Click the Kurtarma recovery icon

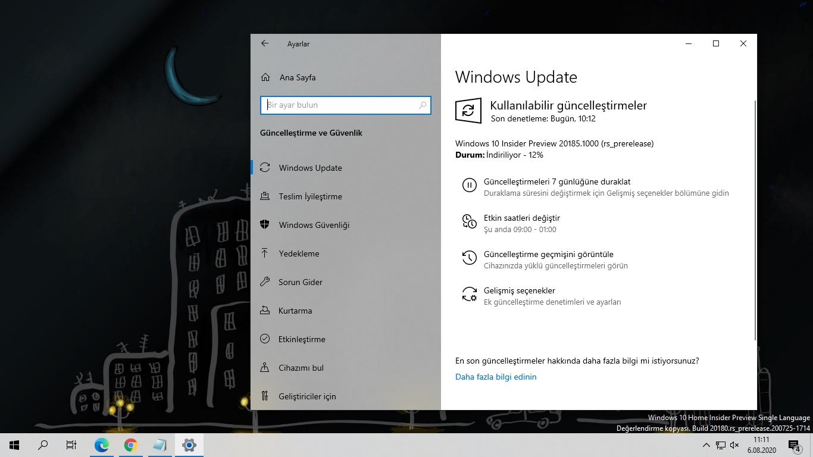265,311
